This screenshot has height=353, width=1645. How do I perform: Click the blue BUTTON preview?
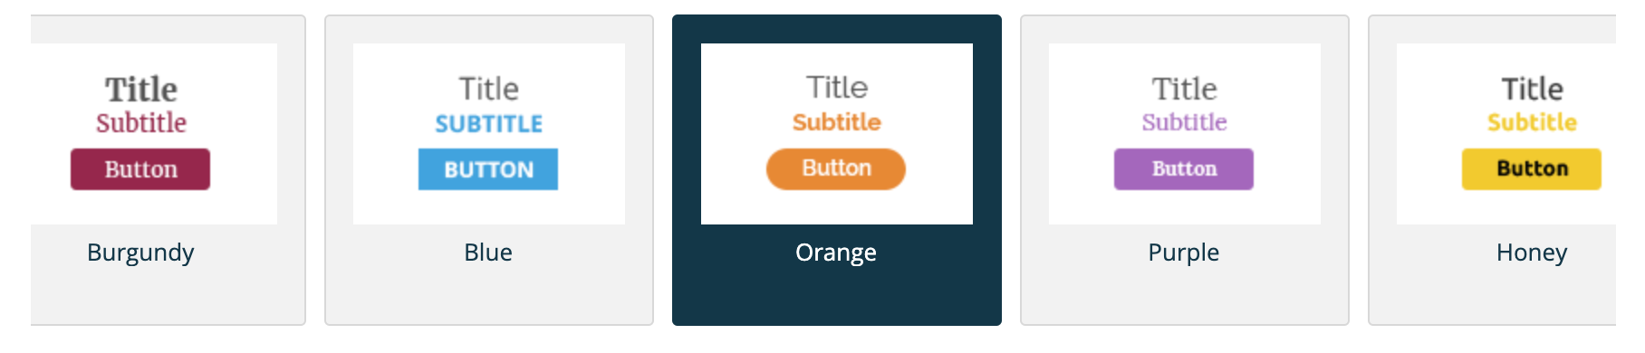click(x=488, y=169)
